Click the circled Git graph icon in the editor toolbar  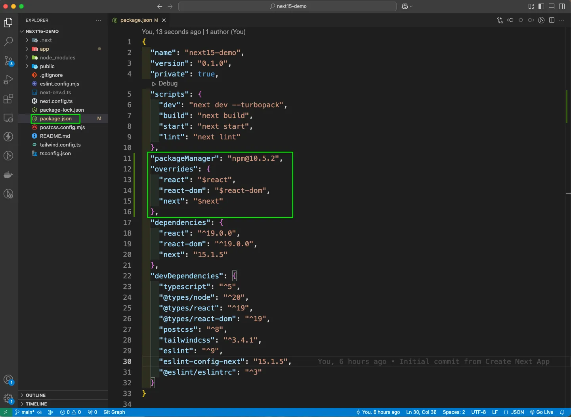(x=541, y=20)
